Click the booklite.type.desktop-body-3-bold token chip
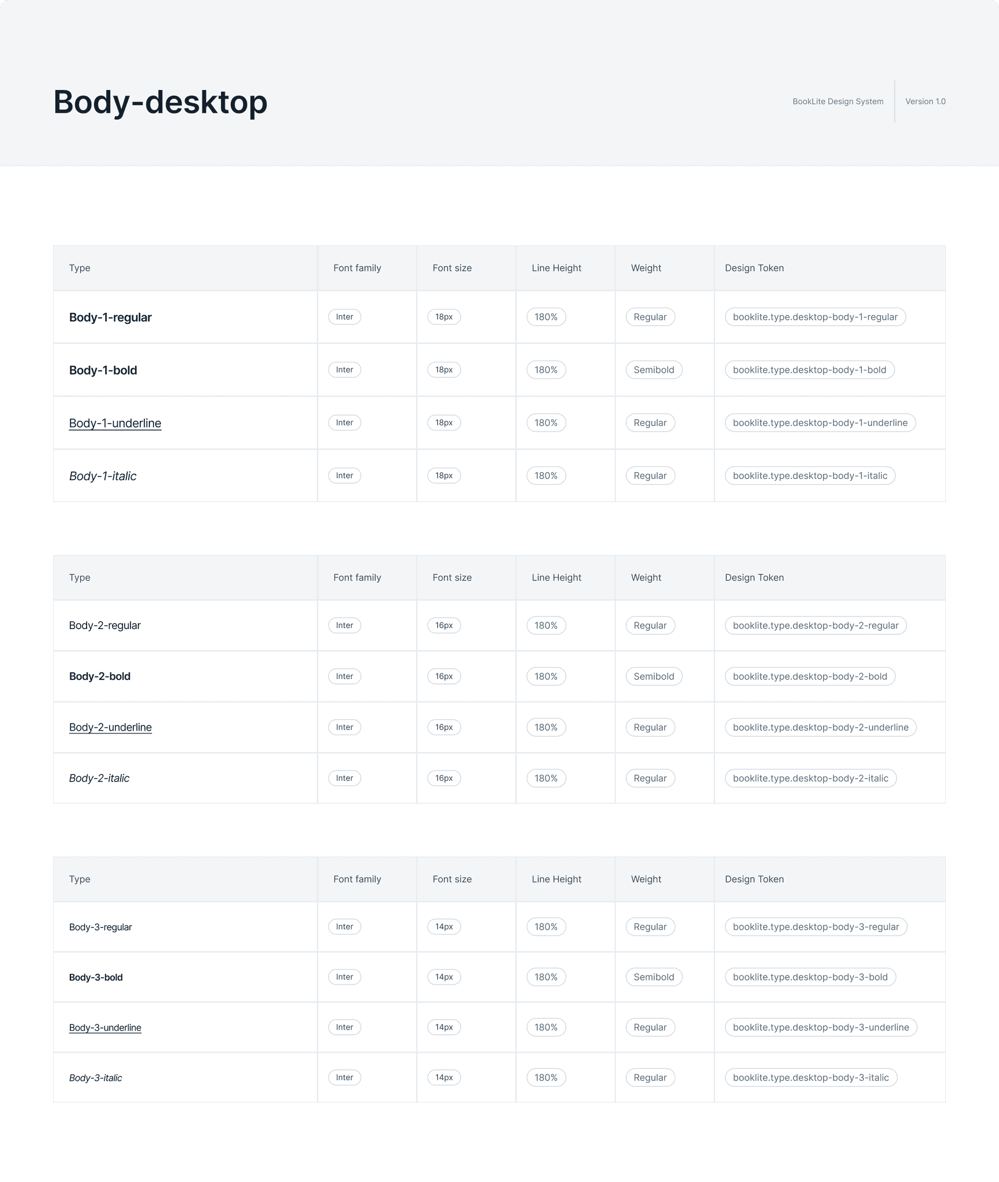The width and height of the screenshot is (999, 1182). point(810,977)
